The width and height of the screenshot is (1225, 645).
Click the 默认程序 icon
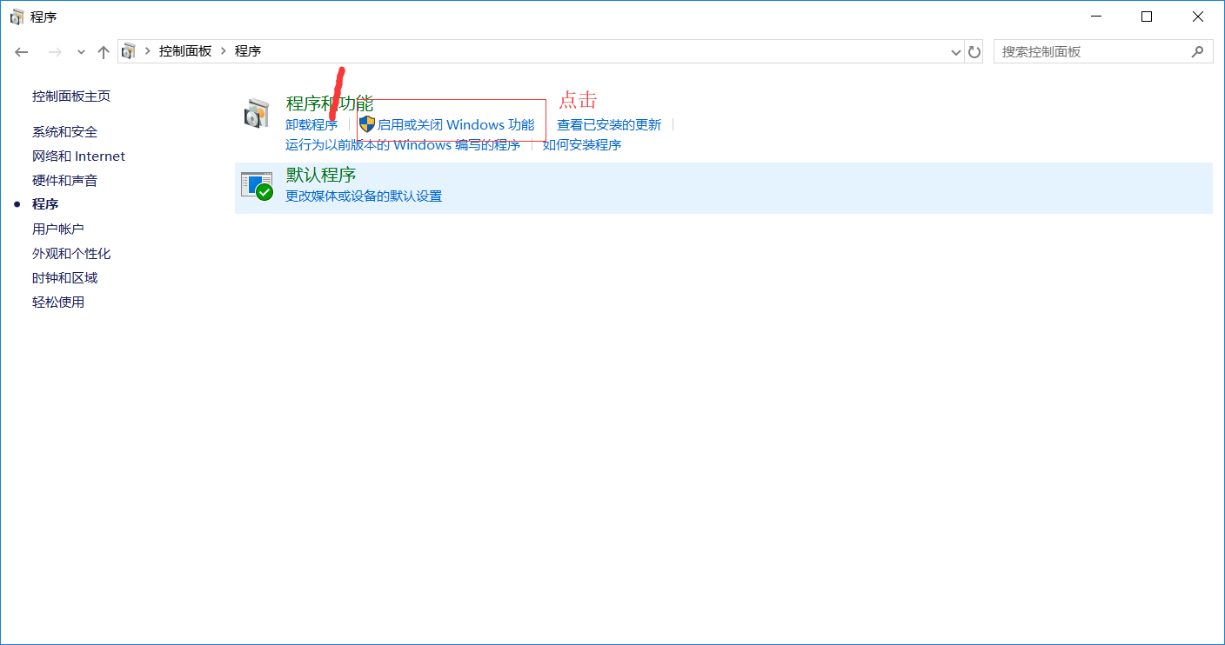point(257,186)
